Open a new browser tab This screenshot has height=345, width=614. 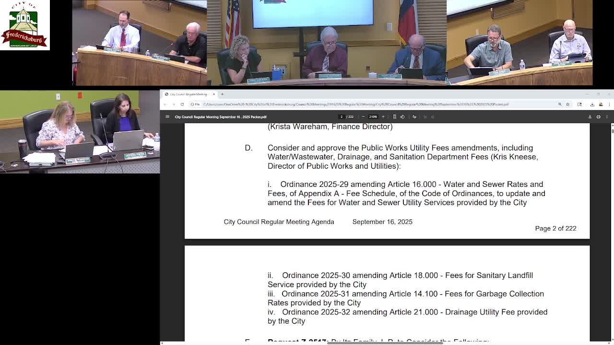(222, 94)
